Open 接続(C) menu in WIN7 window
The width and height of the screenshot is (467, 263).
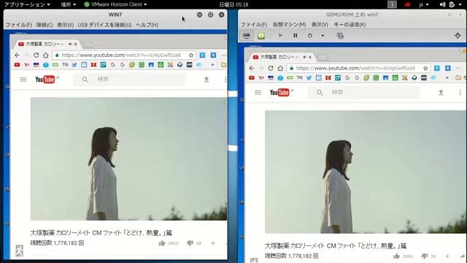pos(45,25)
